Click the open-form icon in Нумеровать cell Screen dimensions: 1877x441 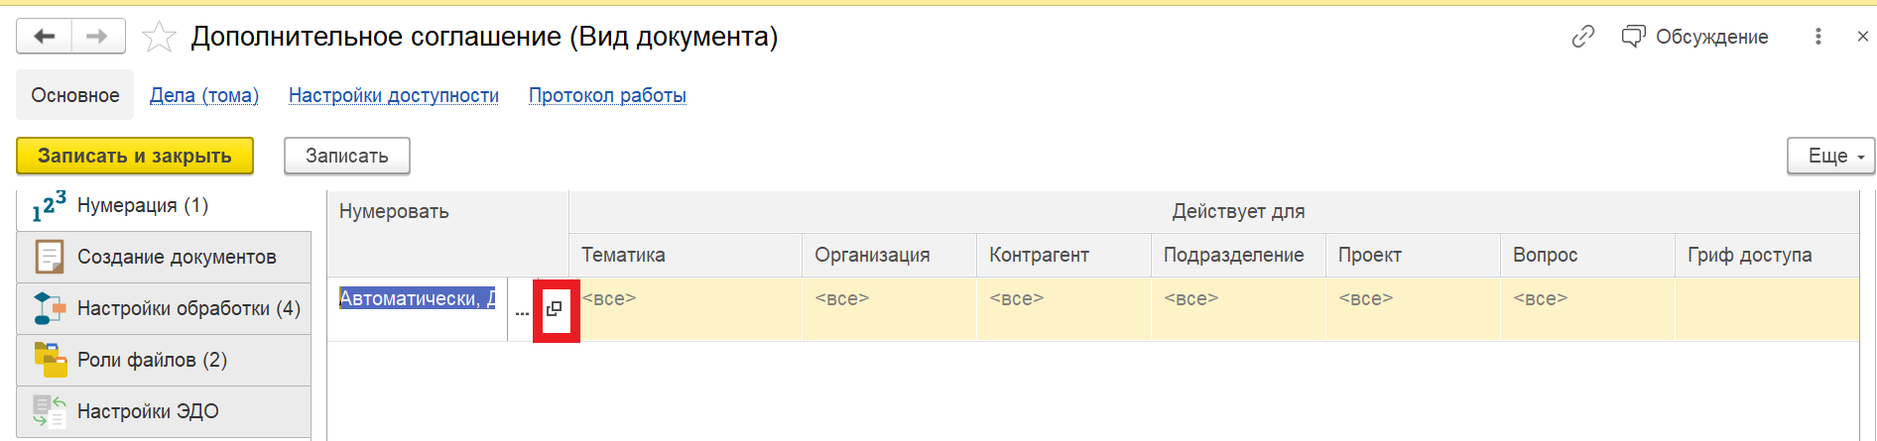click(555, 309)
